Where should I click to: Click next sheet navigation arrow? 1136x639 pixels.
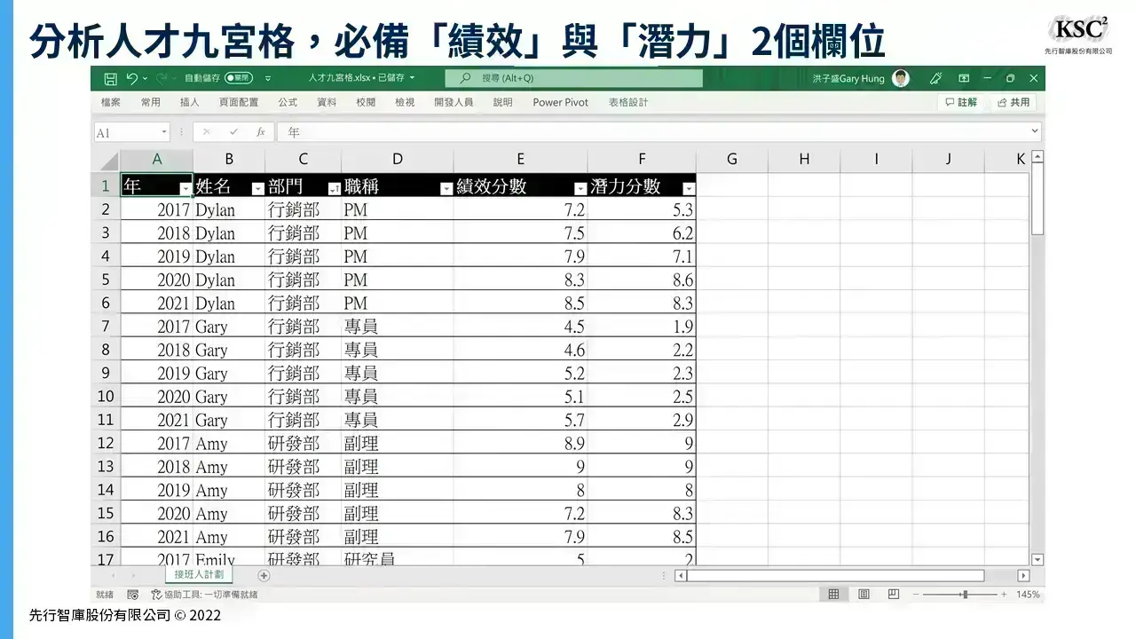(x=135, y=575)
